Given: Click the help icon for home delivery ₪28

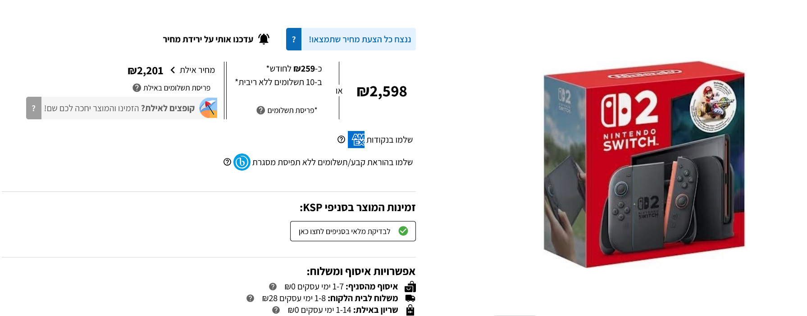Looking at the screenshot, I should click(x=250, y=298).
